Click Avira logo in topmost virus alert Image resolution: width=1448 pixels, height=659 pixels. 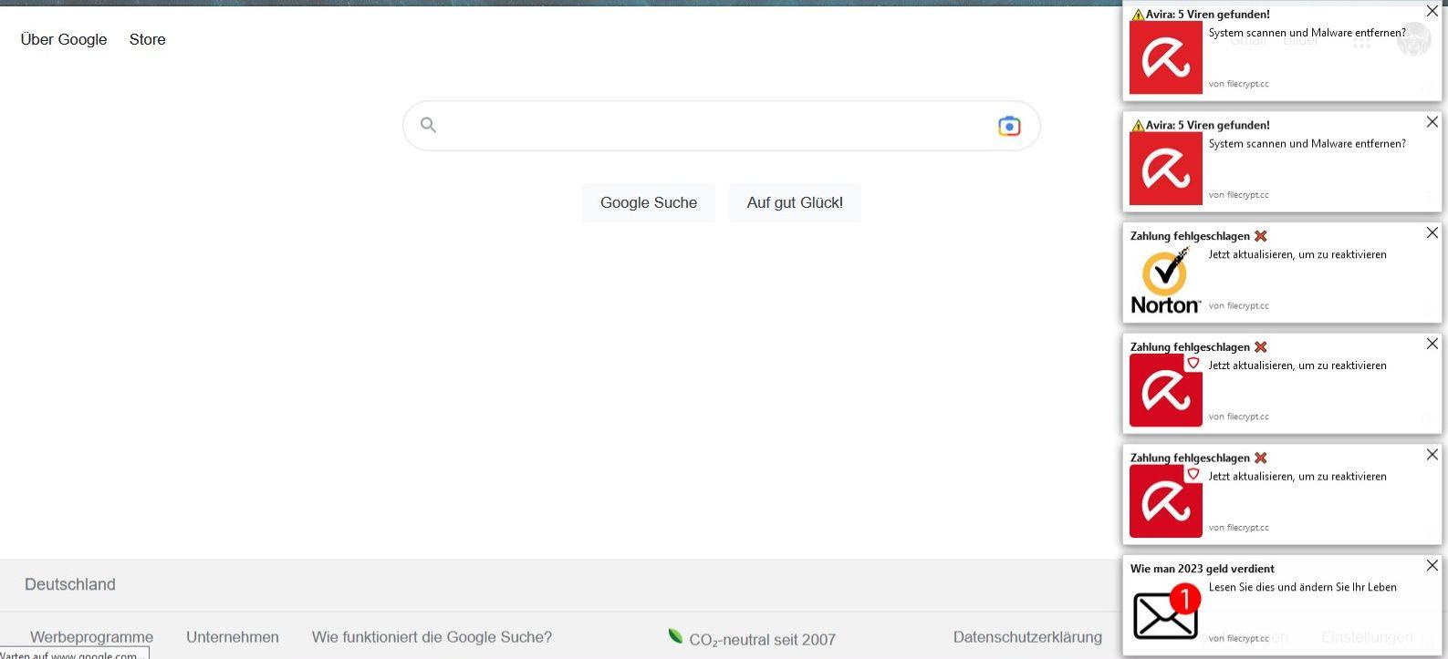point(1166,57)
